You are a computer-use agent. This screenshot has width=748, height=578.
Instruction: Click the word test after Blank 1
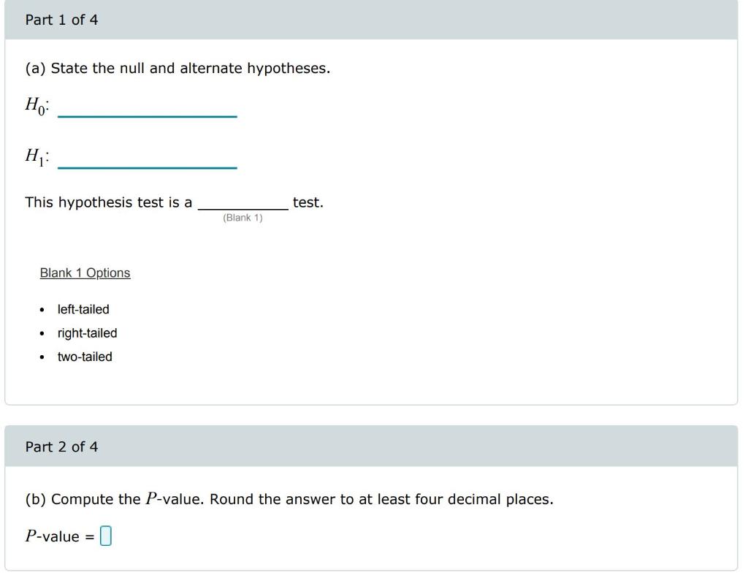pos(306,202)
